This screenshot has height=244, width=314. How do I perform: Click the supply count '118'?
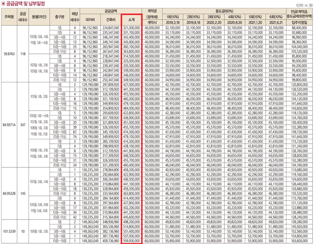pos(23,54)
